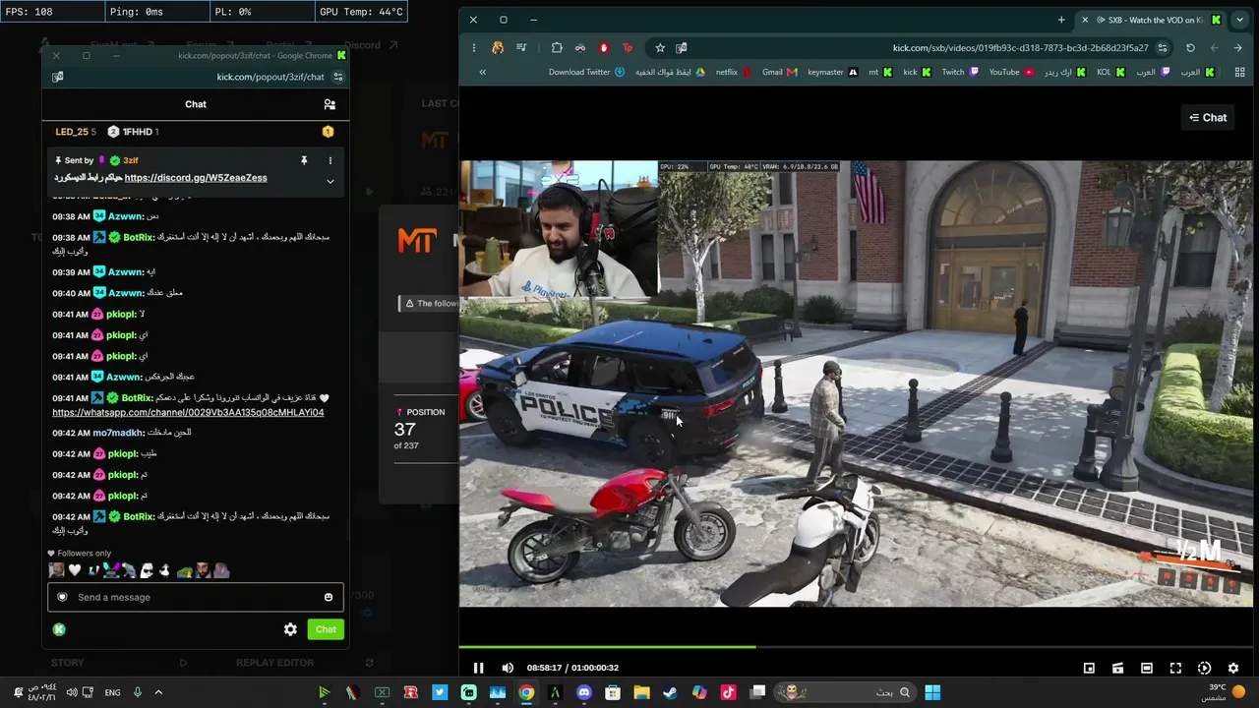
Task: Go back to the previous page in Chrome
Action: 1237,47
